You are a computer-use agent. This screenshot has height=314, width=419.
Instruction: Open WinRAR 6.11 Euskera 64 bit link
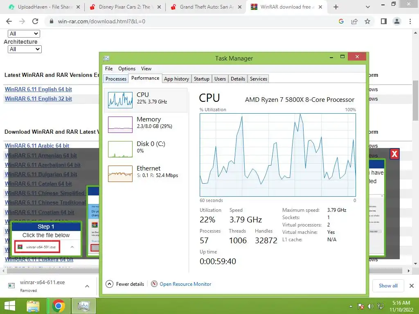tap(39, 259)
